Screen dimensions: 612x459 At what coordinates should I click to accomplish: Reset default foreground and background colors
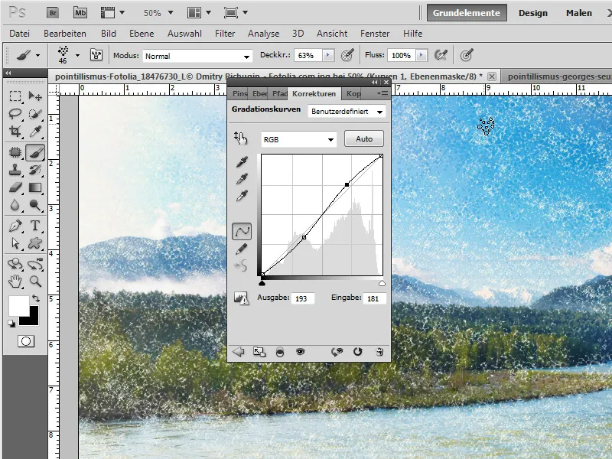tap(11, 323)
